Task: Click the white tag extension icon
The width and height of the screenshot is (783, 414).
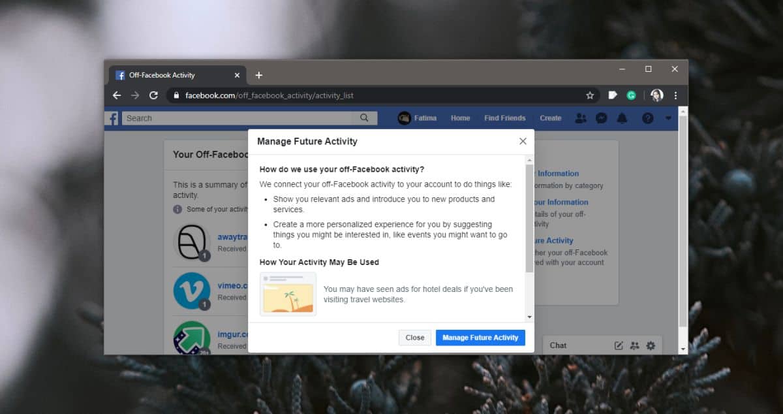Action: 612,95
